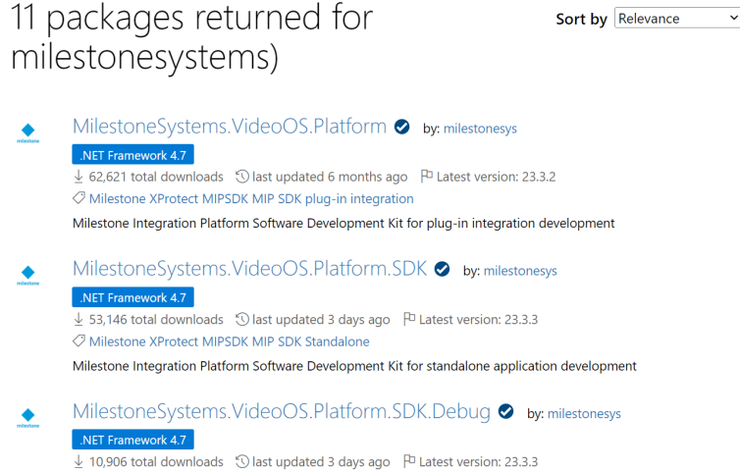Click download icon beside 62,621 total downloads

(79, 177)
